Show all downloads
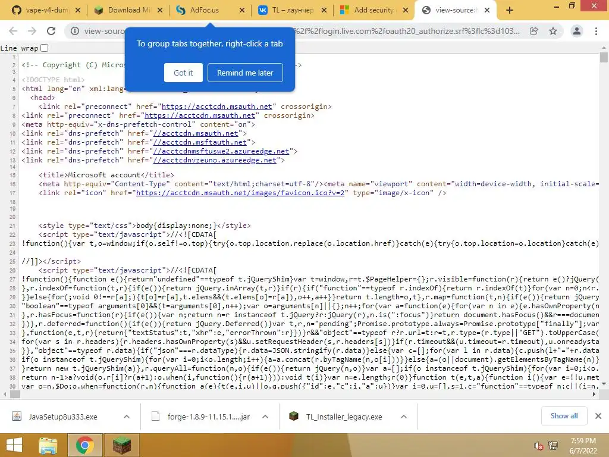609x457 pixels. [x=564, y=416]
